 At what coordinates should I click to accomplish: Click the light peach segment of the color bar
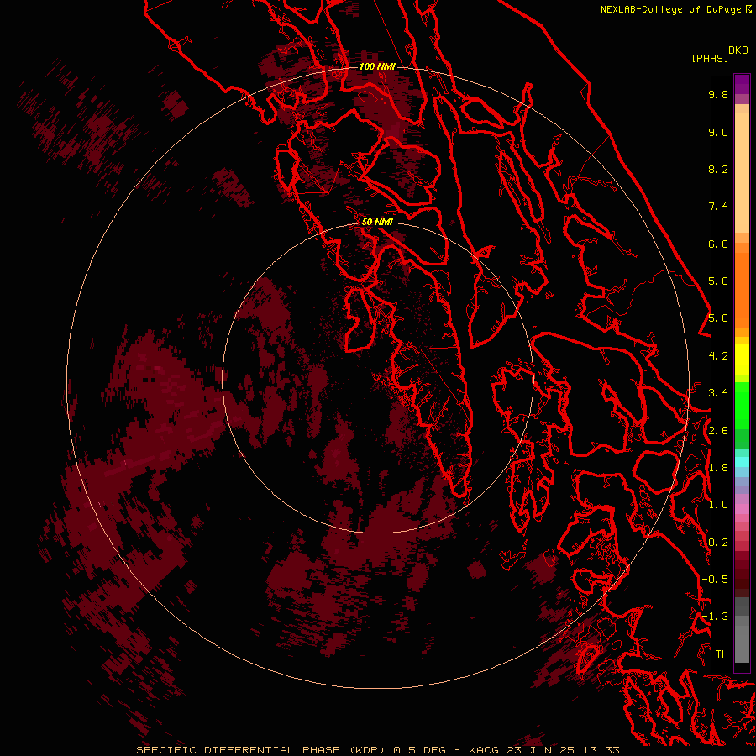(x=742, y=172)
